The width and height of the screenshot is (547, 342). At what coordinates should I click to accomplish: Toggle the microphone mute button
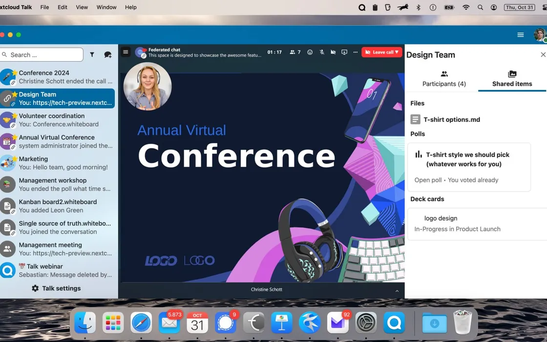[x=322, y=52]
